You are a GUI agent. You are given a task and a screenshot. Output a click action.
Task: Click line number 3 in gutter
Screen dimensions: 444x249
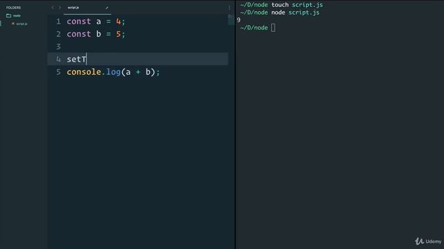pyautogui.click(x=58, y=46)
